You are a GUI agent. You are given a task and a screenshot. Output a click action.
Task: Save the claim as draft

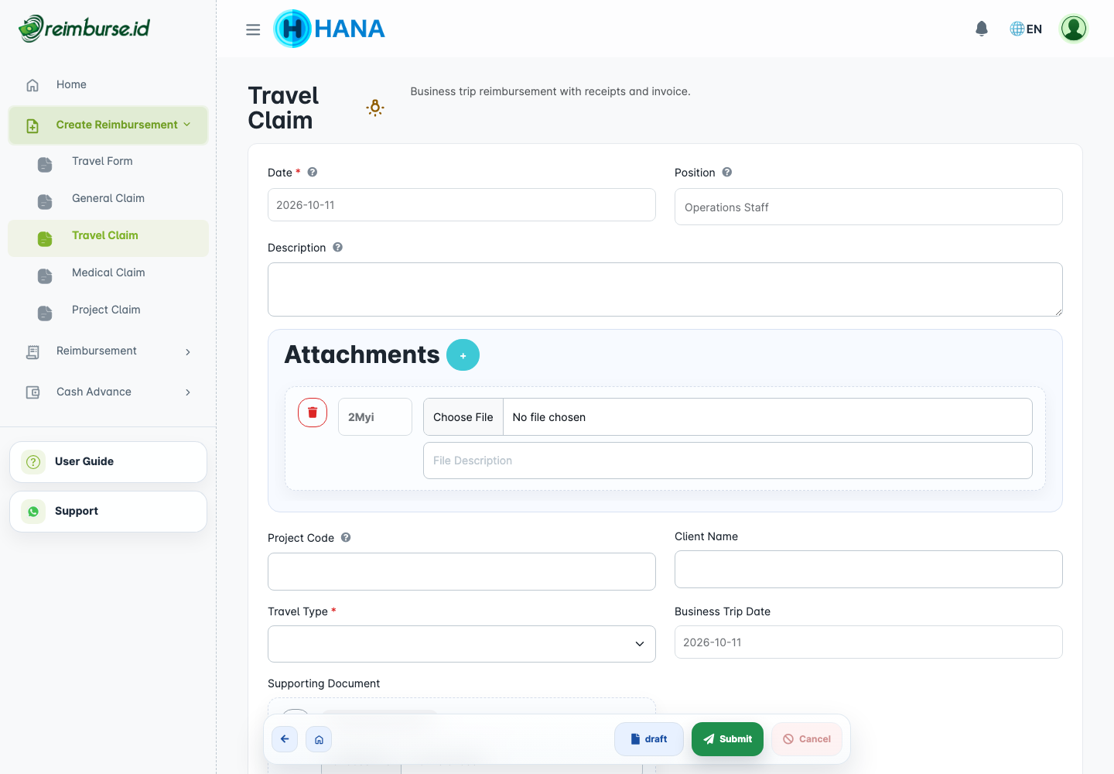(649, 739)
